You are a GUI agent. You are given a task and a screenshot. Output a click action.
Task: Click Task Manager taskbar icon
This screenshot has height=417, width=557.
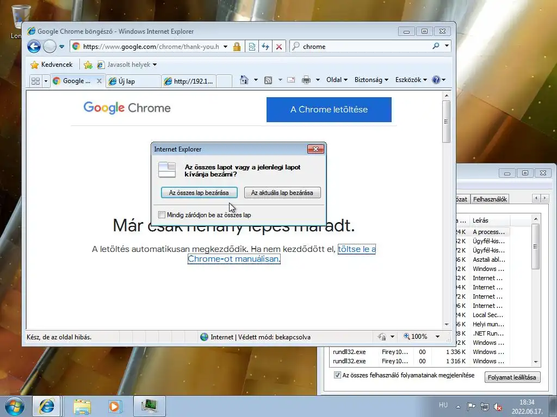pyautogui.click(x=150, y=406)
